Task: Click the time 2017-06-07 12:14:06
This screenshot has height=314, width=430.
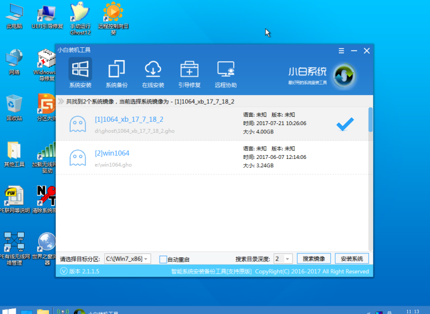Action: 281,157
